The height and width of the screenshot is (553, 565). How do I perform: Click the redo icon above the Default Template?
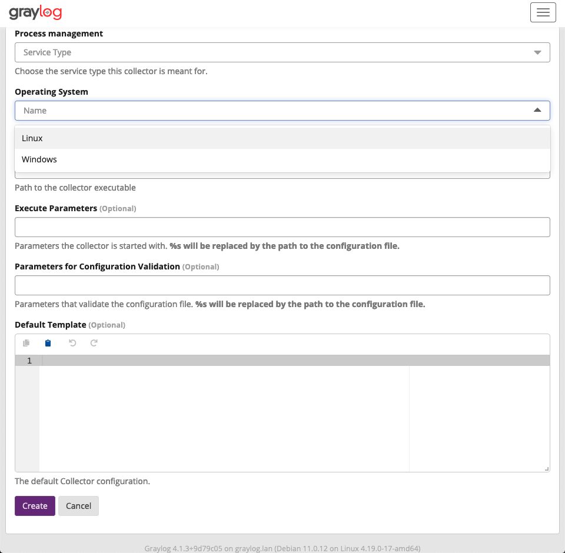click(x=94, y=343)
